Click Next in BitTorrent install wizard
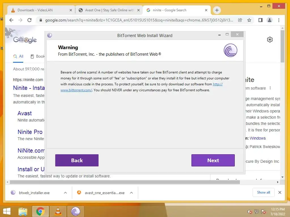 tap(213, 160)
